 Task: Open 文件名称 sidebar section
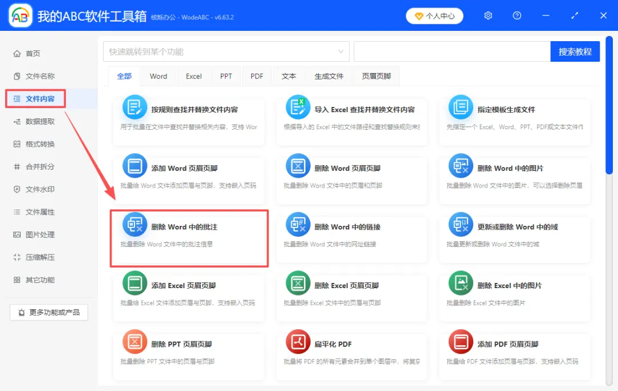click(34, 76)
